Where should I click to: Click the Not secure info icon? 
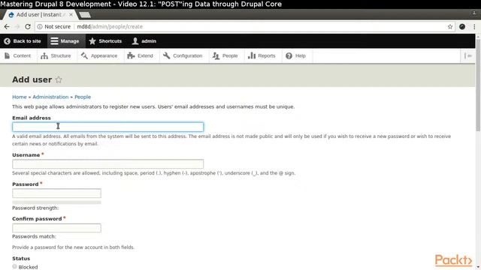click(x=40, y=27)
